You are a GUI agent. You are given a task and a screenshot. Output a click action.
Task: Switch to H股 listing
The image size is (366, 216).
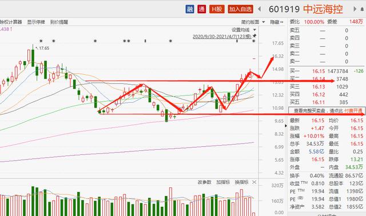click(x=217, y=9)
